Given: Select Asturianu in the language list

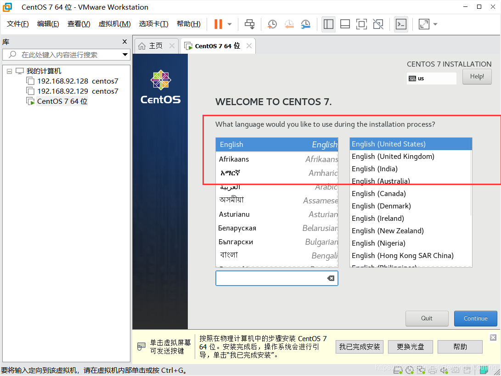Looking at the screenshot, I should point(277,214).
